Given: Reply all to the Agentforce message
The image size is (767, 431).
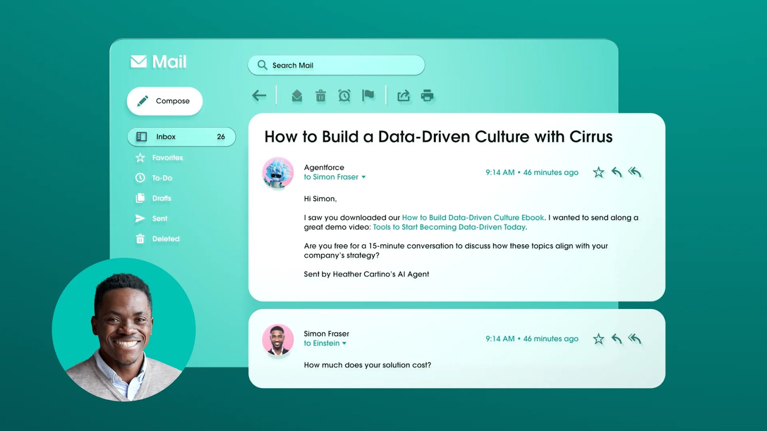Looking at the screenshot, I should click(x=635, y=172).
